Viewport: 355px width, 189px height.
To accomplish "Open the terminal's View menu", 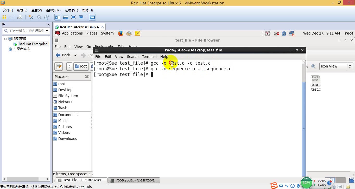I will [x=119, y=57].
